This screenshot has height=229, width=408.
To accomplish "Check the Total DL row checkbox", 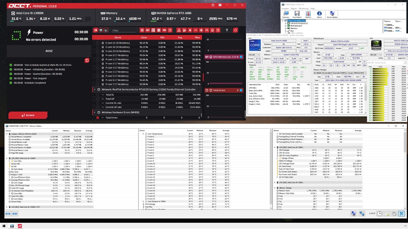I will pyautogui.click(x=98, y=95).
